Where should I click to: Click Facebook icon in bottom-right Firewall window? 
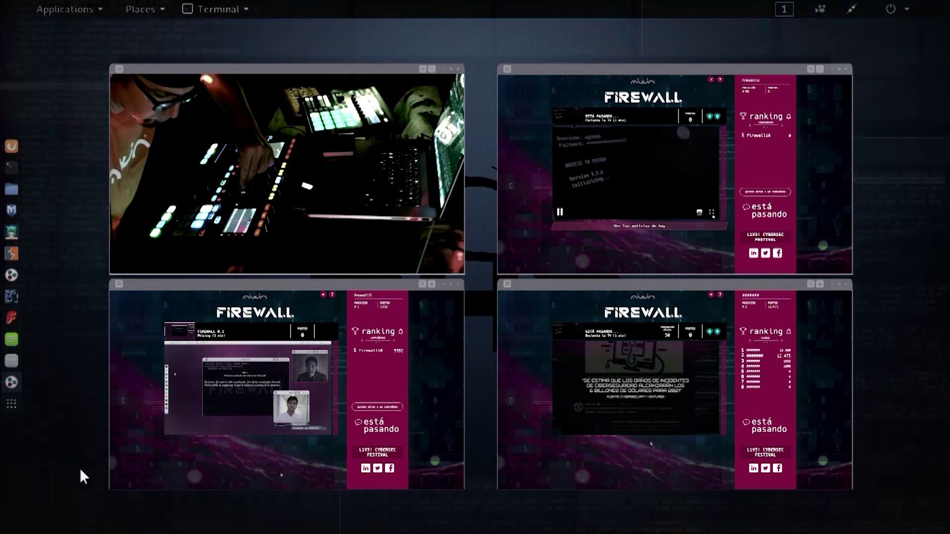[777, 468]
